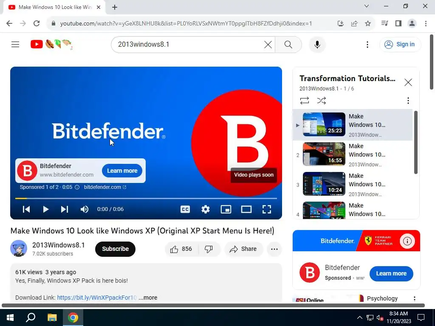Mute the player volume speaker icon
The height and width of the screenshot is (326, 435).
[85, 209]
